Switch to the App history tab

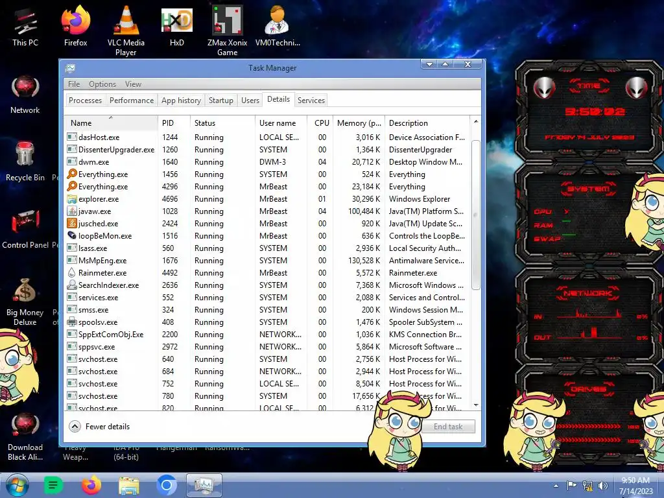(x=182, y=101)
